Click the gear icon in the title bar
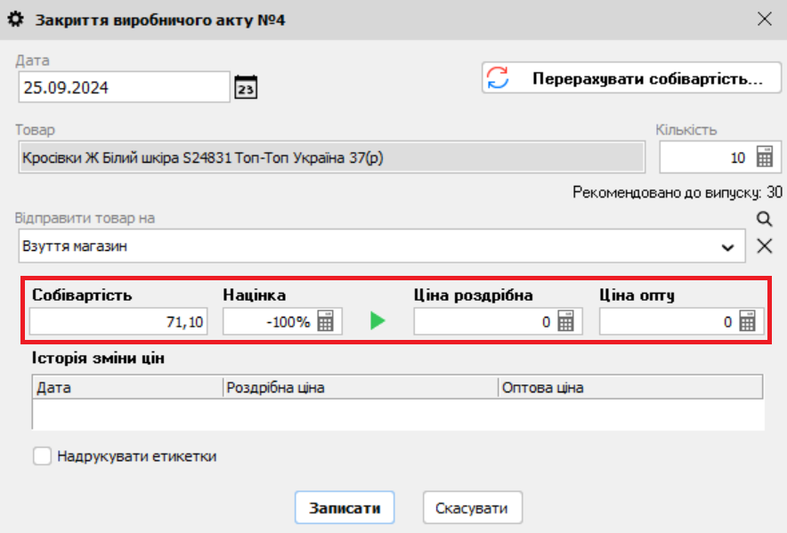The width and height of the screenshot is (787, 533). coord(14,18)
